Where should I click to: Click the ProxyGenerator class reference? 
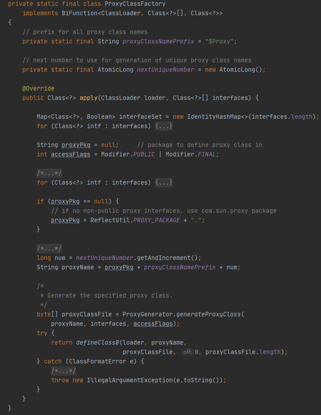(x=148, y=315)
